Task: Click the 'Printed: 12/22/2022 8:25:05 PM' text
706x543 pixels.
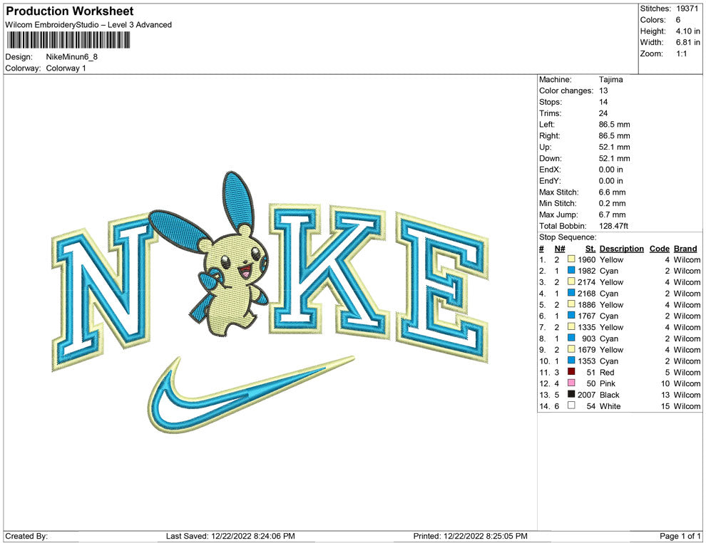Action: click(x=470, y=536)
